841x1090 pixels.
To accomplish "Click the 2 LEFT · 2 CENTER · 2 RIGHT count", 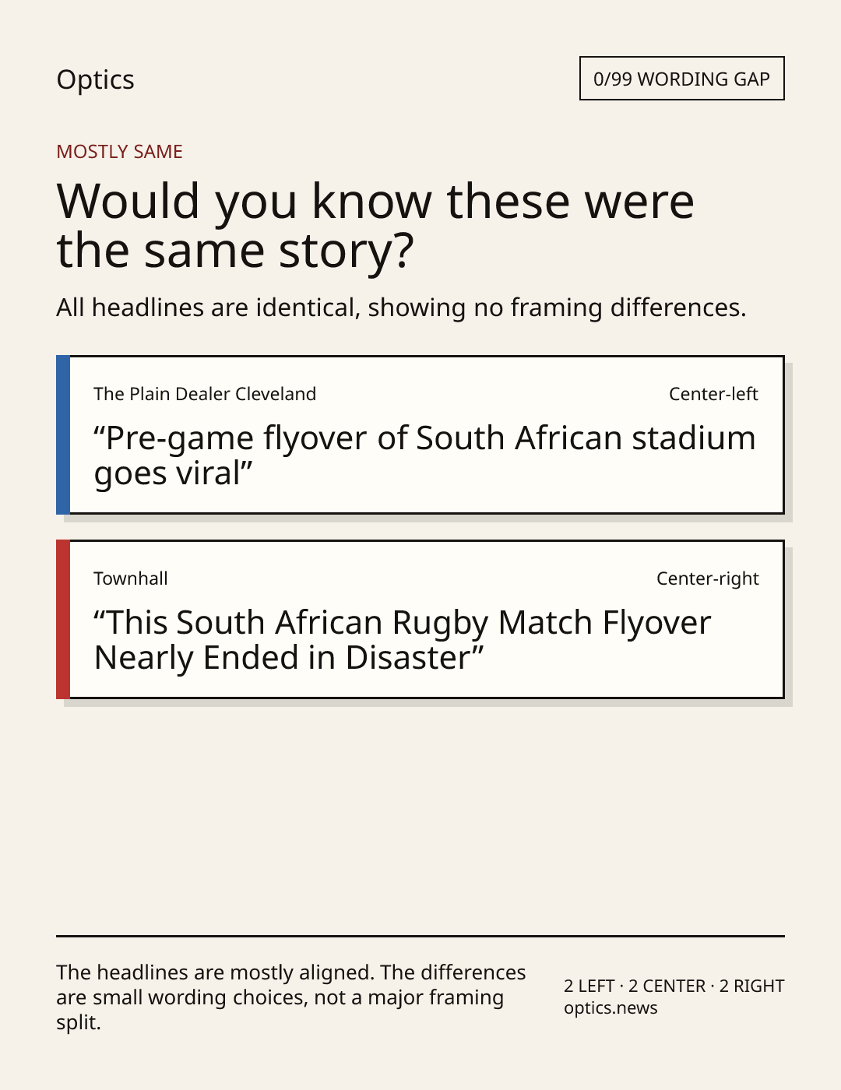I will pyautogui.click(x=674, y=986).
